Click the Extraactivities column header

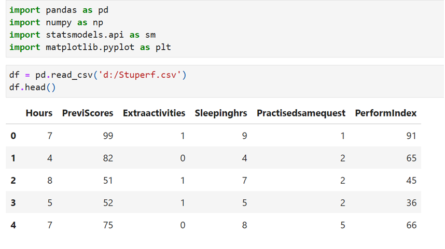tap(154, 113)
